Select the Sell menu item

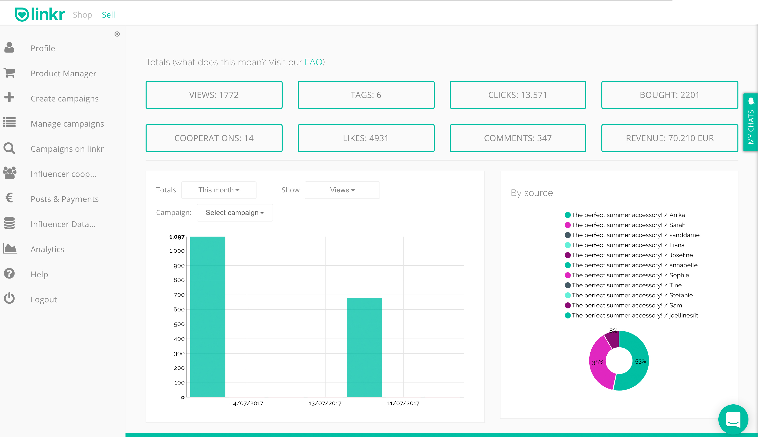pos(108,14)
